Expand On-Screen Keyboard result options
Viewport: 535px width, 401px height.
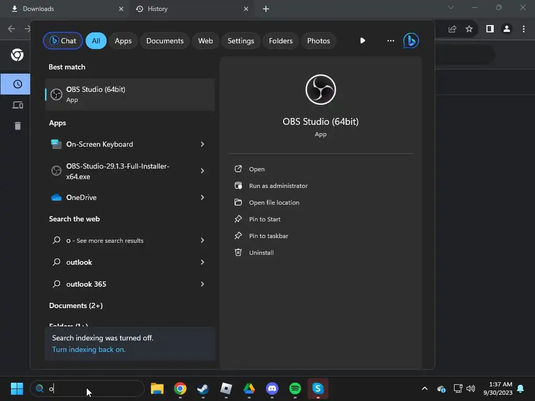tap(202, 144)
